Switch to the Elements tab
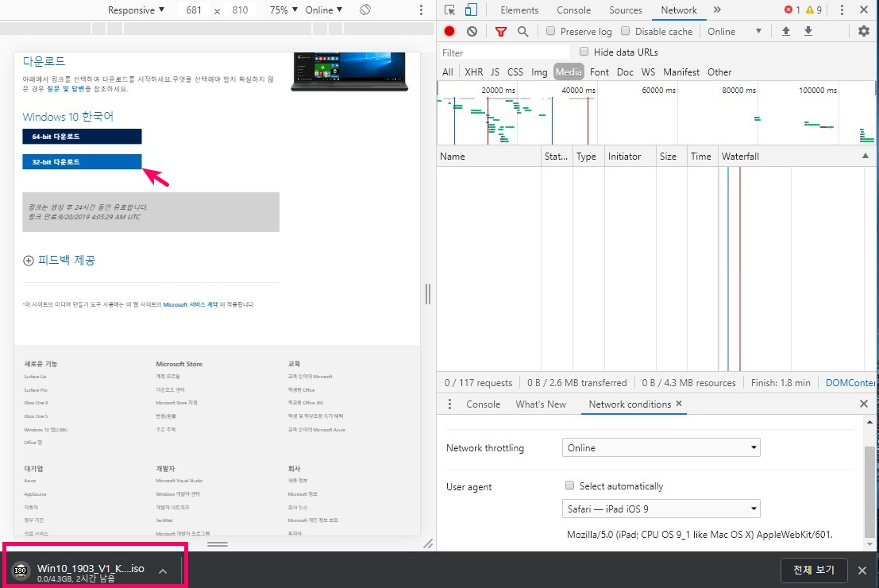 click(519, 10)
